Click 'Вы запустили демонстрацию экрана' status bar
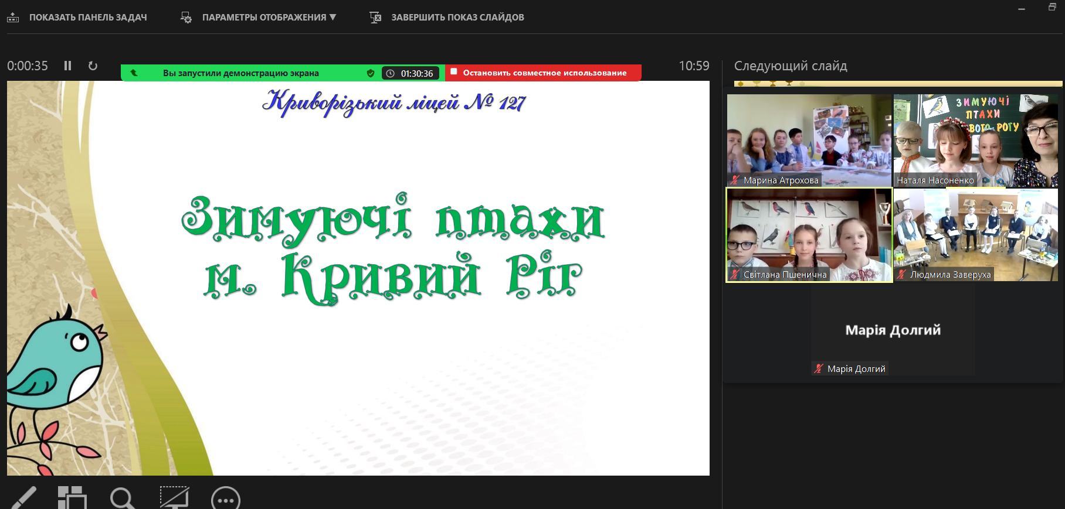The width and height of the screenshot is (1065, 509). pos(241,73)
